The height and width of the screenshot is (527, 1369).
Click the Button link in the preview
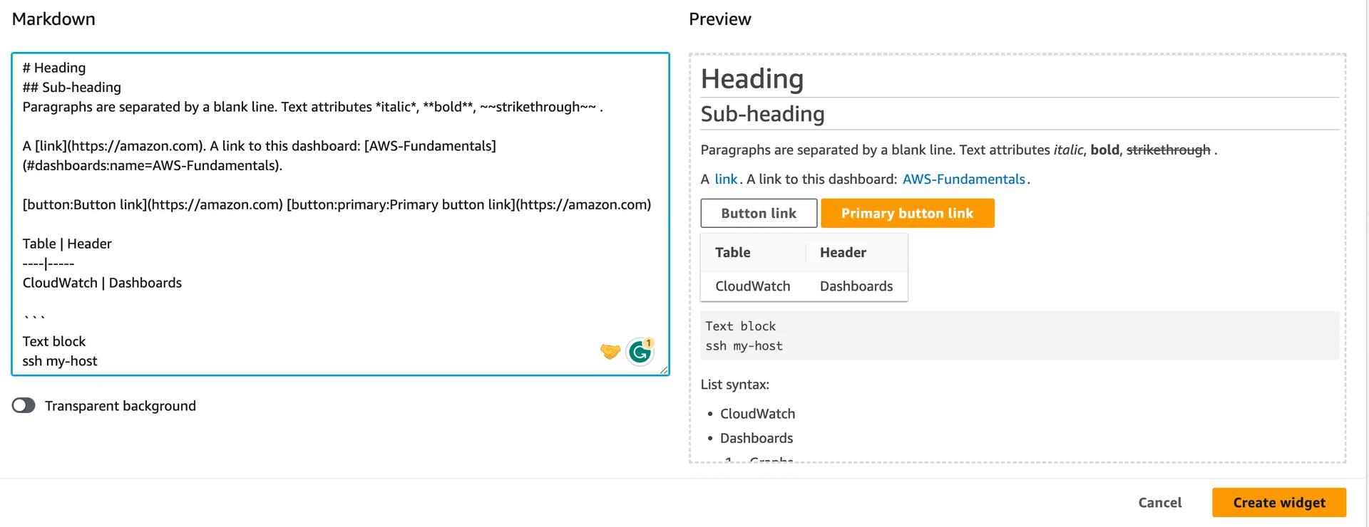pyautogui.click(x=759, y=213)
